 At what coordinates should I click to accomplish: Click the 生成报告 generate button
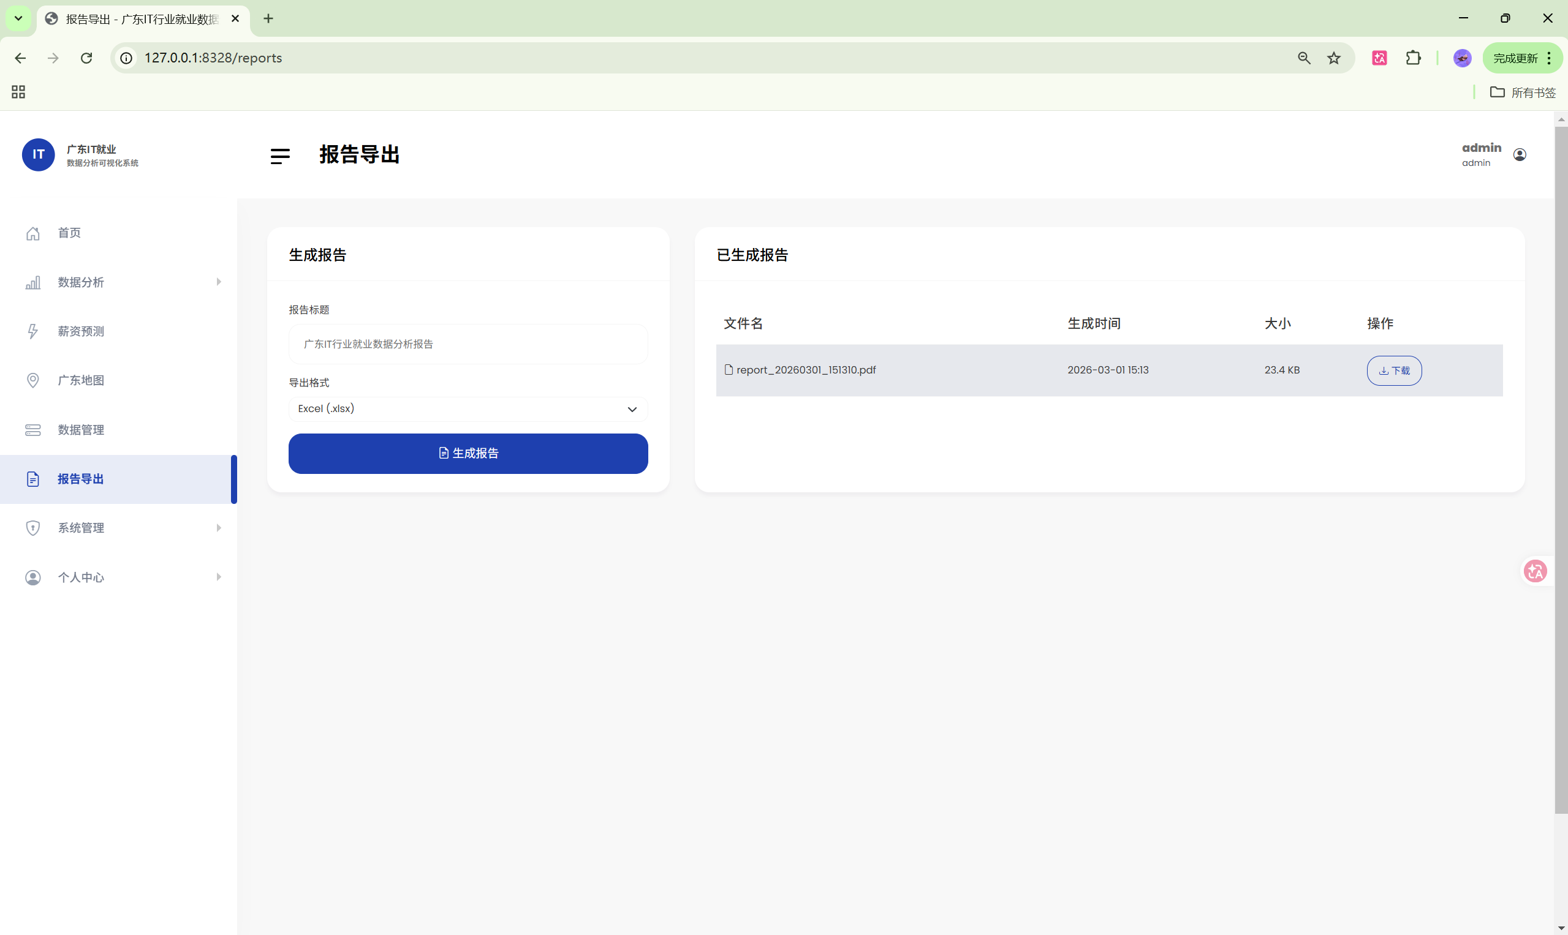(x=468, y=453)
